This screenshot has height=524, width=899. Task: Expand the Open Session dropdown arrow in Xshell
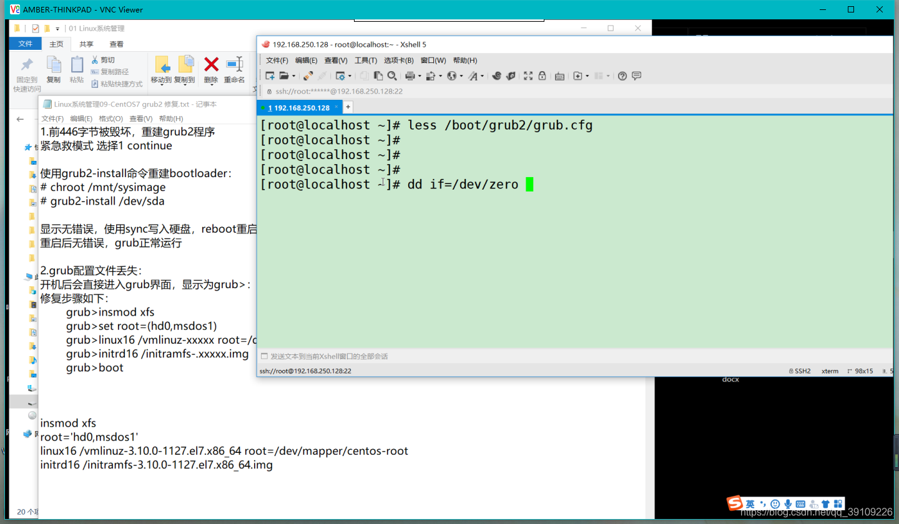(x=293, y=76)
